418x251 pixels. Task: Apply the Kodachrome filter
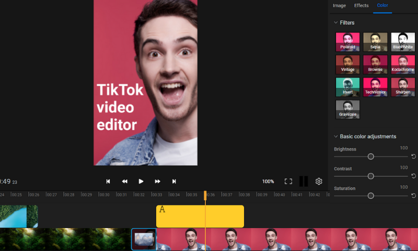(403, 64)
